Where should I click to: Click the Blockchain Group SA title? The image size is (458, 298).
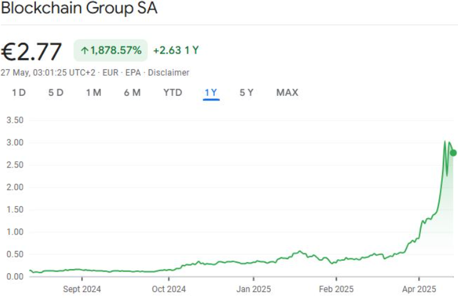(x=79, y=9)
